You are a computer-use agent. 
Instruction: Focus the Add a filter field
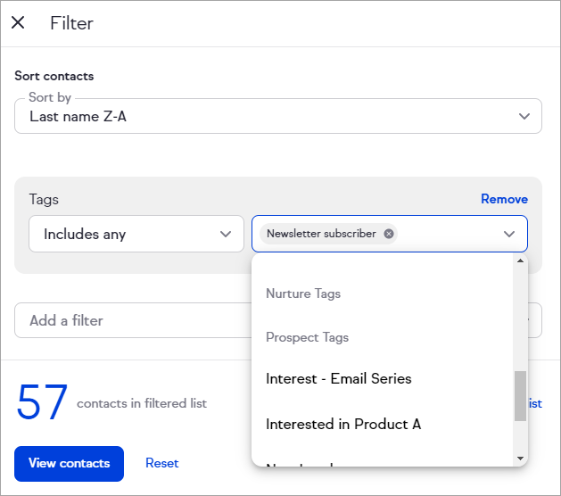[x=134, y=320]
